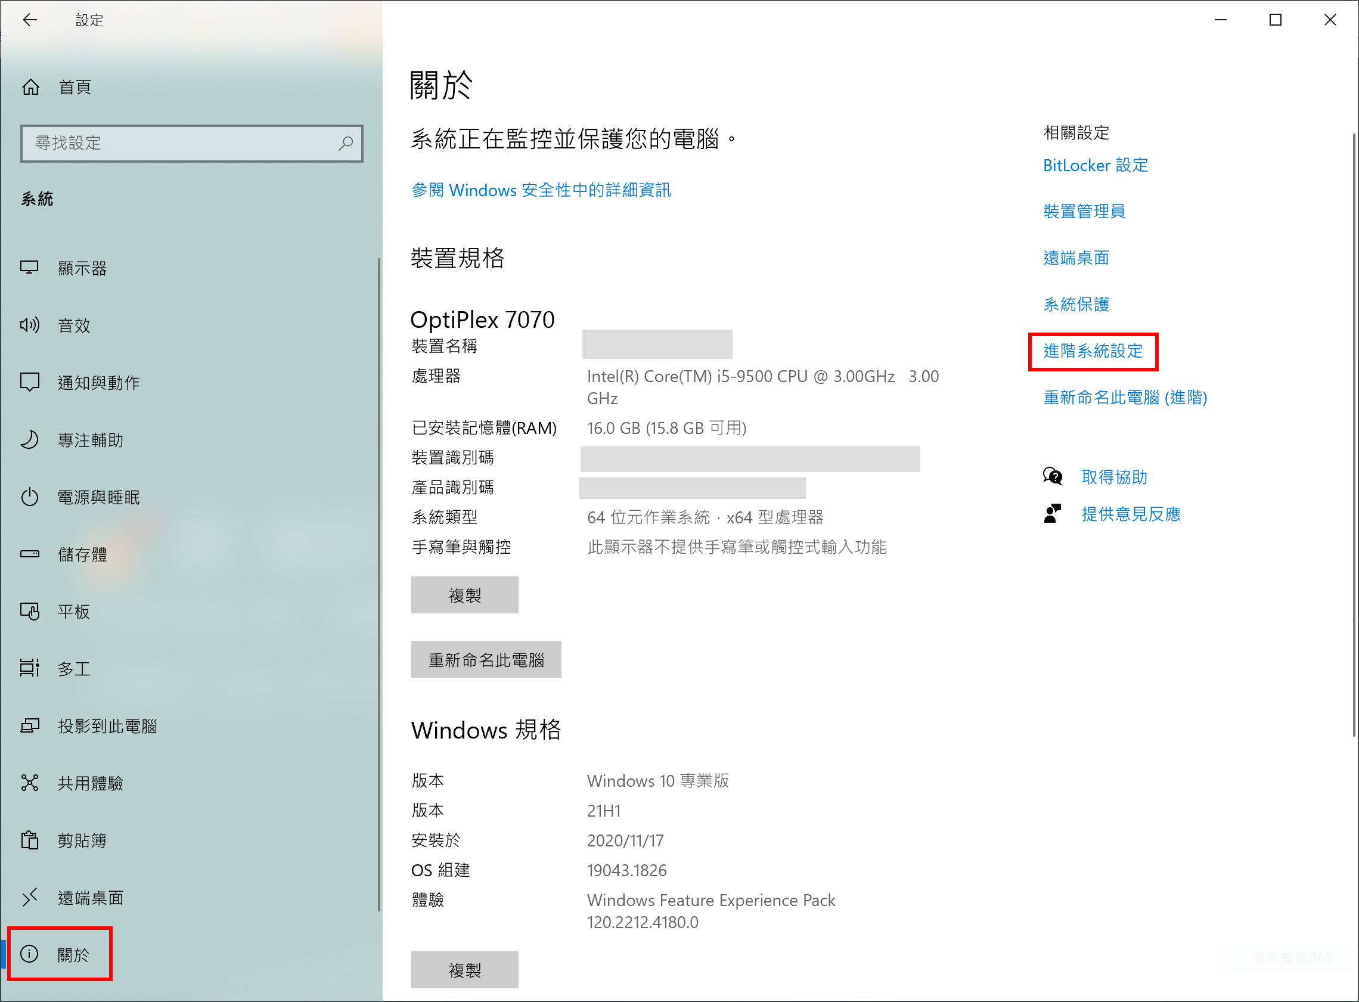
Task: Click the 16.0 GB RAM value
Action: (x=666, y=428)
